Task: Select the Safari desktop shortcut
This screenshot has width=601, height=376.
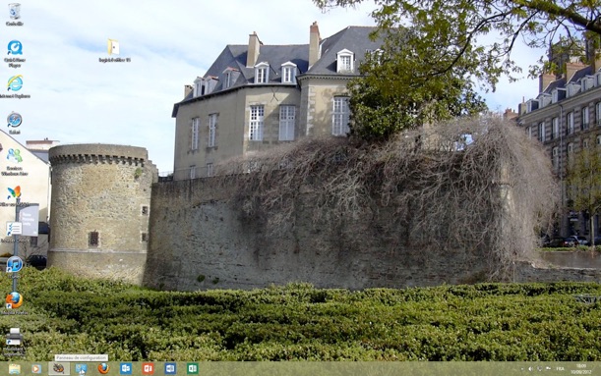Action: [x=14, y=123]
